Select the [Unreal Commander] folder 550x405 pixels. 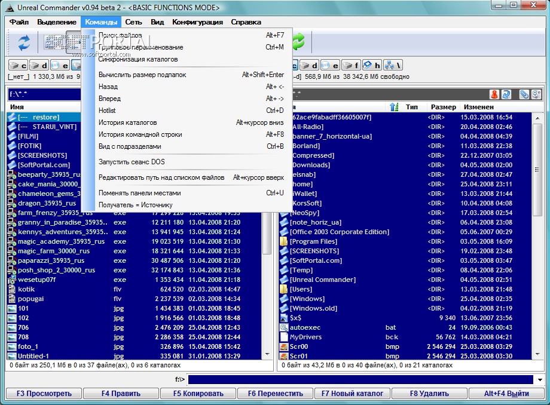coord(405,280)
